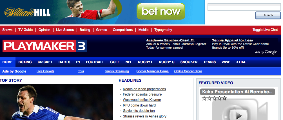Open the SNOOKER section

[x=189, y=62]
